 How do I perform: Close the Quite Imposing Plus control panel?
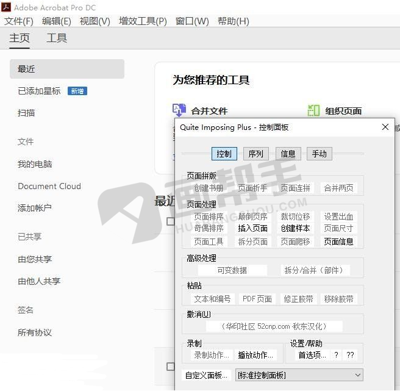[385, 127]
